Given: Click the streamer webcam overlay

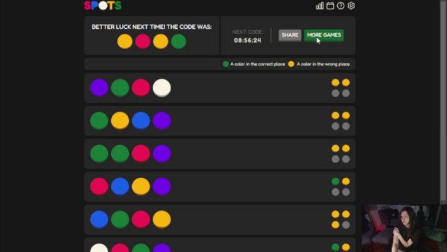Looking at the screenshot, I should 404,228.
